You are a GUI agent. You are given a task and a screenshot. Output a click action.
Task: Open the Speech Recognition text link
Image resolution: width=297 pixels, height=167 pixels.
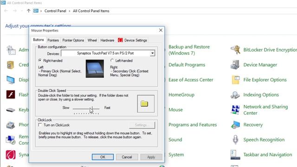[x=264, y=140]
